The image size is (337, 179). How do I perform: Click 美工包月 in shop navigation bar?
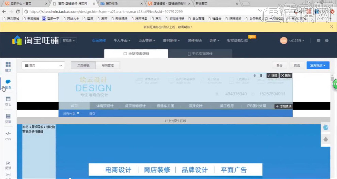227,106
